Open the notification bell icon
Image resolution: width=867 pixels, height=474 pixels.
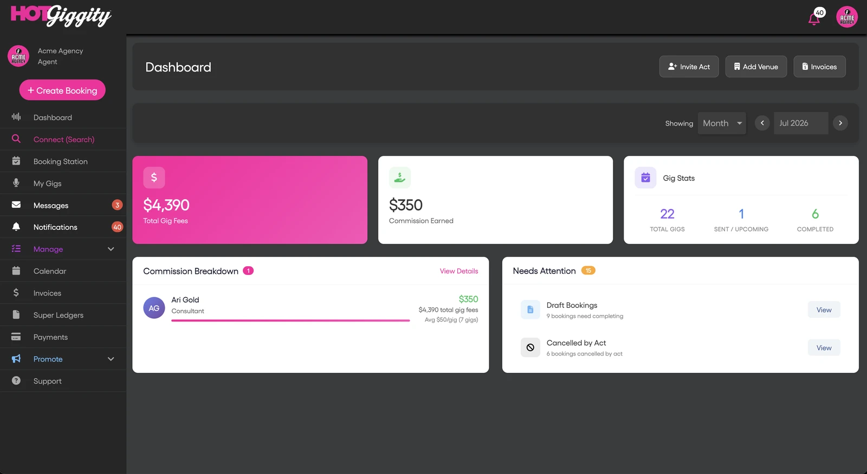click(813, 19)
